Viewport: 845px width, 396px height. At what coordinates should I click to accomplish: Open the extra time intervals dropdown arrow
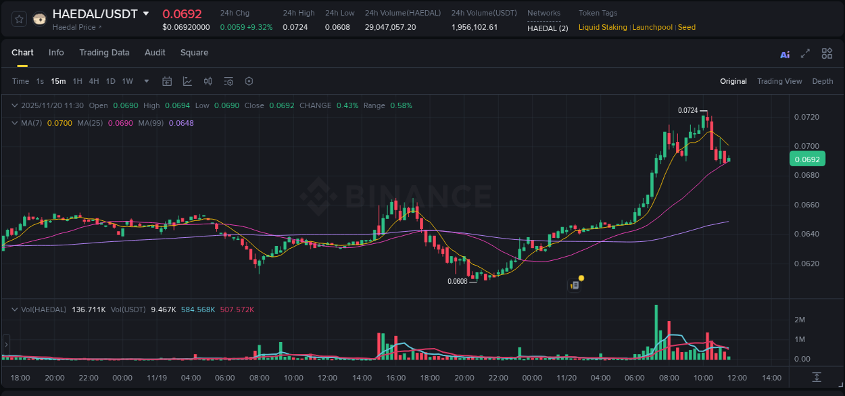(145, 81)
